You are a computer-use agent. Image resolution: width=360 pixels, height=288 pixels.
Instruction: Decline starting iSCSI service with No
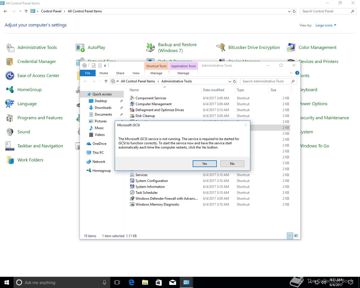click(x=232, y=164)
